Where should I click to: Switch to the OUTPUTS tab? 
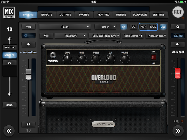[65, 15]
